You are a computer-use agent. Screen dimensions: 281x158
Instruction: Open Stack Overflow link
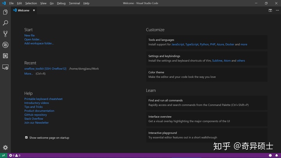34,119
